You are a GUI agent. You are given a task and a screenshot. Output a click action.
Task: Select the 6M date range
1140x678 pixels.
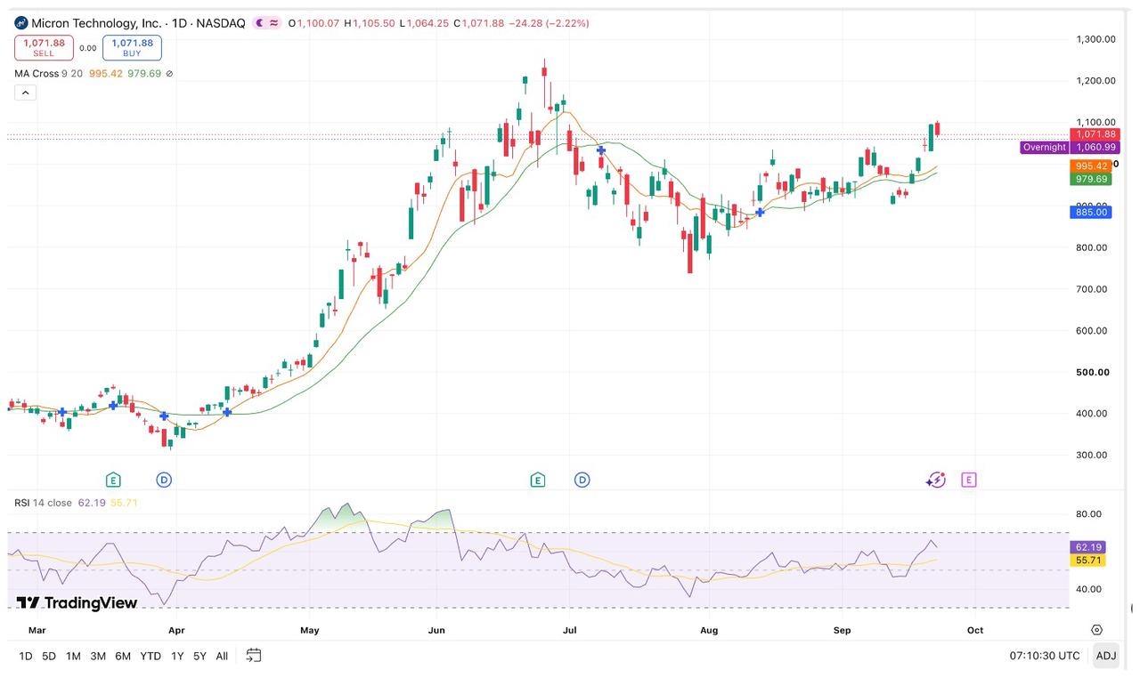coord(123,656)
